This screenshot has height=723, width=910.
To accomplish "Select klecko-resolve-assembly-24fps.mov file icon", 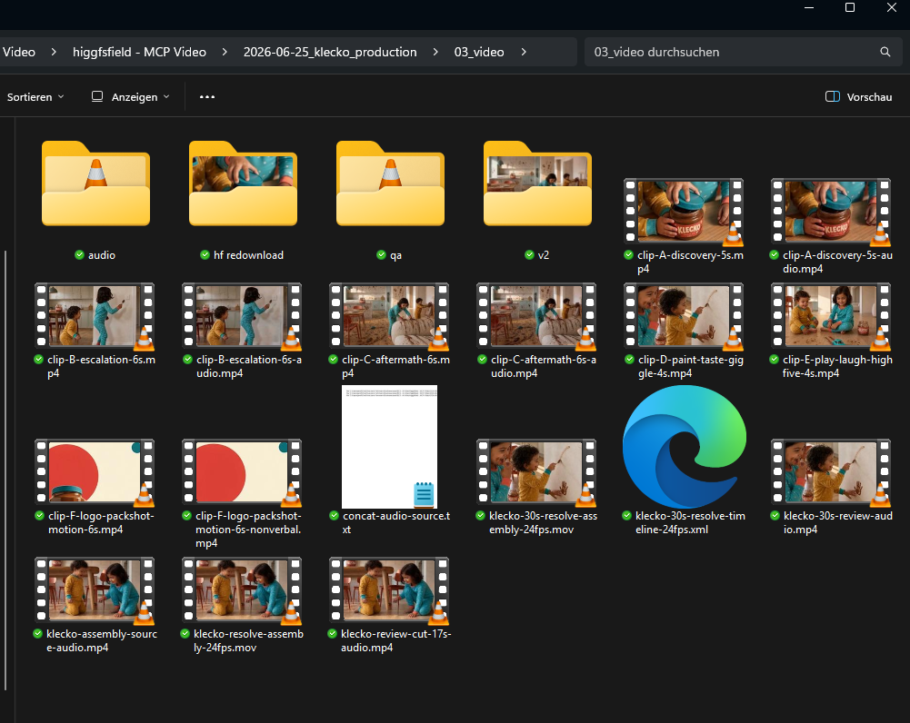I will click(242, 590).
